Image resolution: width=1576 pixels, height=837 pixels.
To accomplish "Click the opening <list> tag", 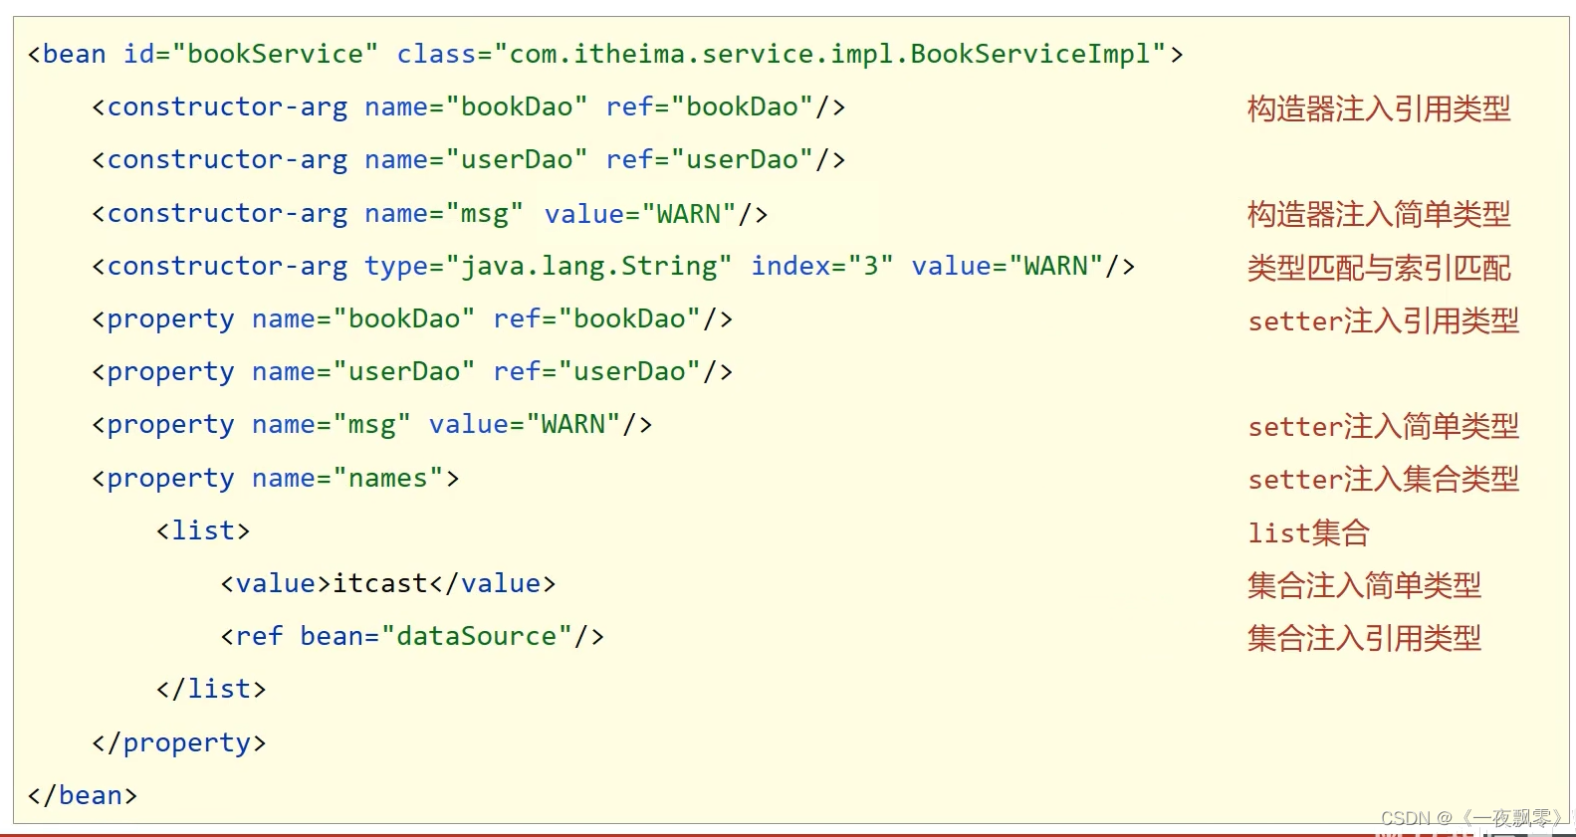I will click(x=203, y=530).
